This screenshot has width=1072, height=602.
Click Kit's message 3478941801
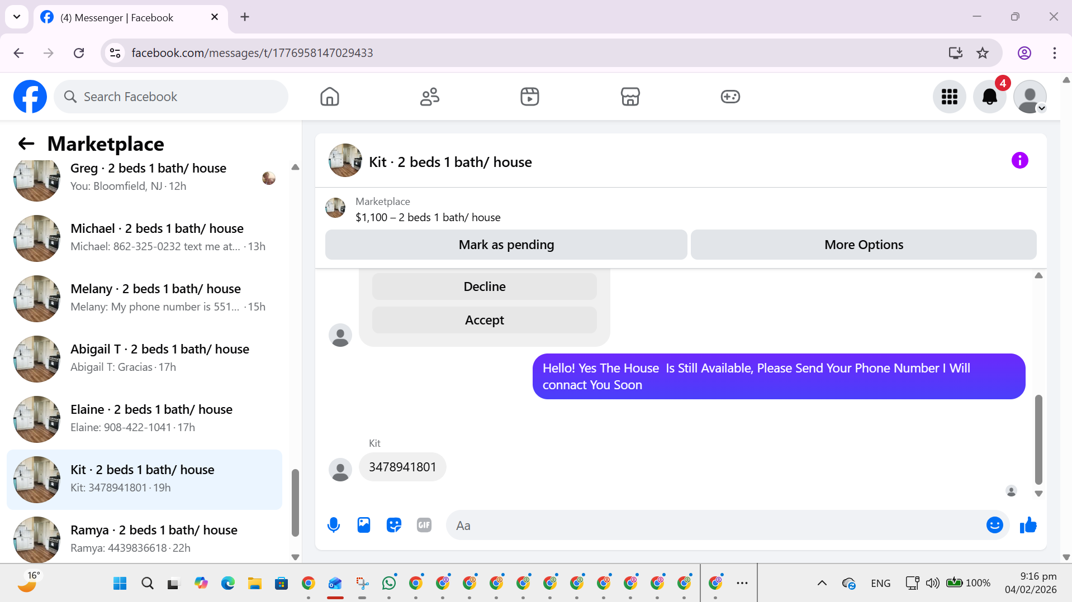point(402,467)
